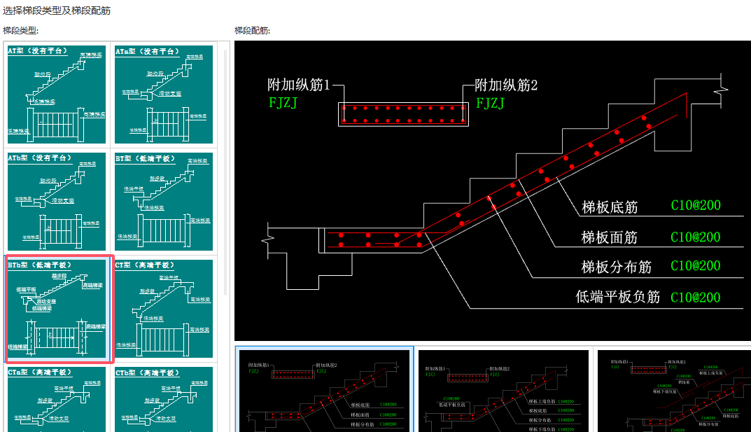Click the FJZJ value under 附加纵筋2

490,103
